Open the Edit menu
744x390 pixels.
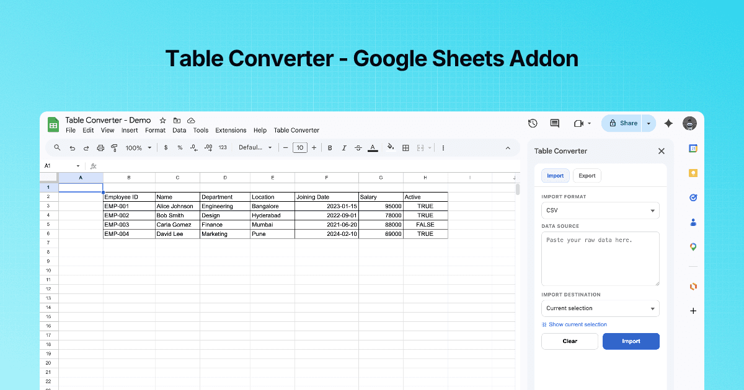coord(88,130)
